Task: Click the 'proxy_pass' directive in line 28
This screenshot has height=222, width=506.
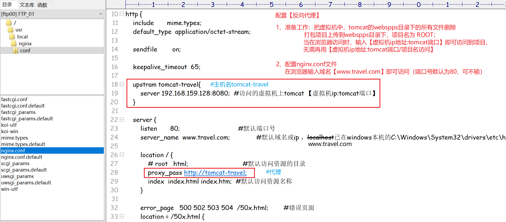Action: click(x=165, y=173)
